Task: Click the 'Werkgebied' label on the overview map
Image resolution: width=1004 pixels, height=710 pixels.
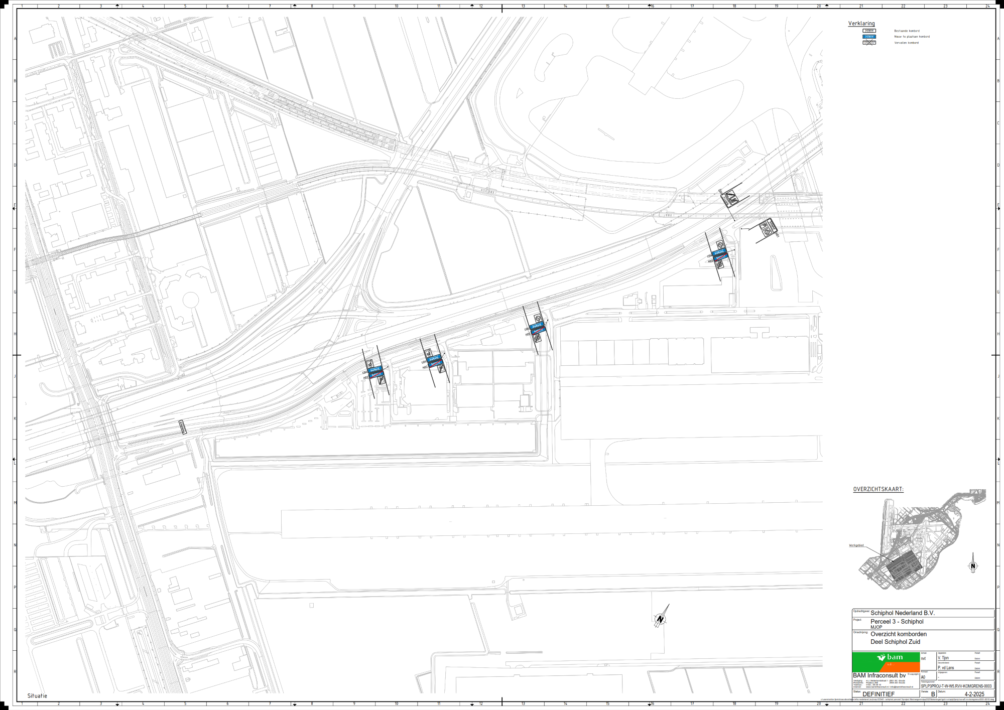Action: click(x=856, y=545)
